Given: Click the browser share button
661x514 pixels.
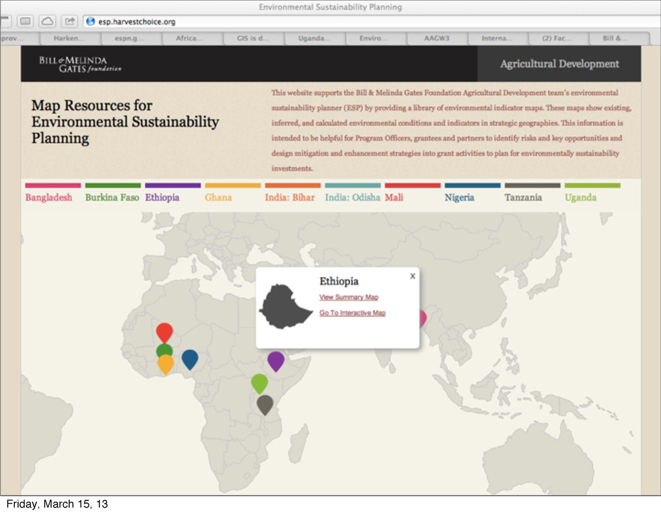Looking at the screenshot, I should click(x=70, y=21).
